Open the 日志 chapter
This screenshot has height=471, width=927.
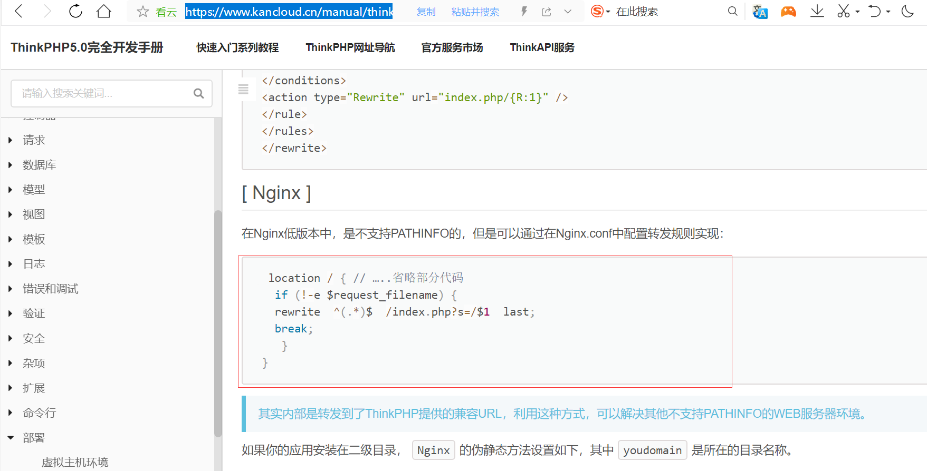tap(34, 264)
